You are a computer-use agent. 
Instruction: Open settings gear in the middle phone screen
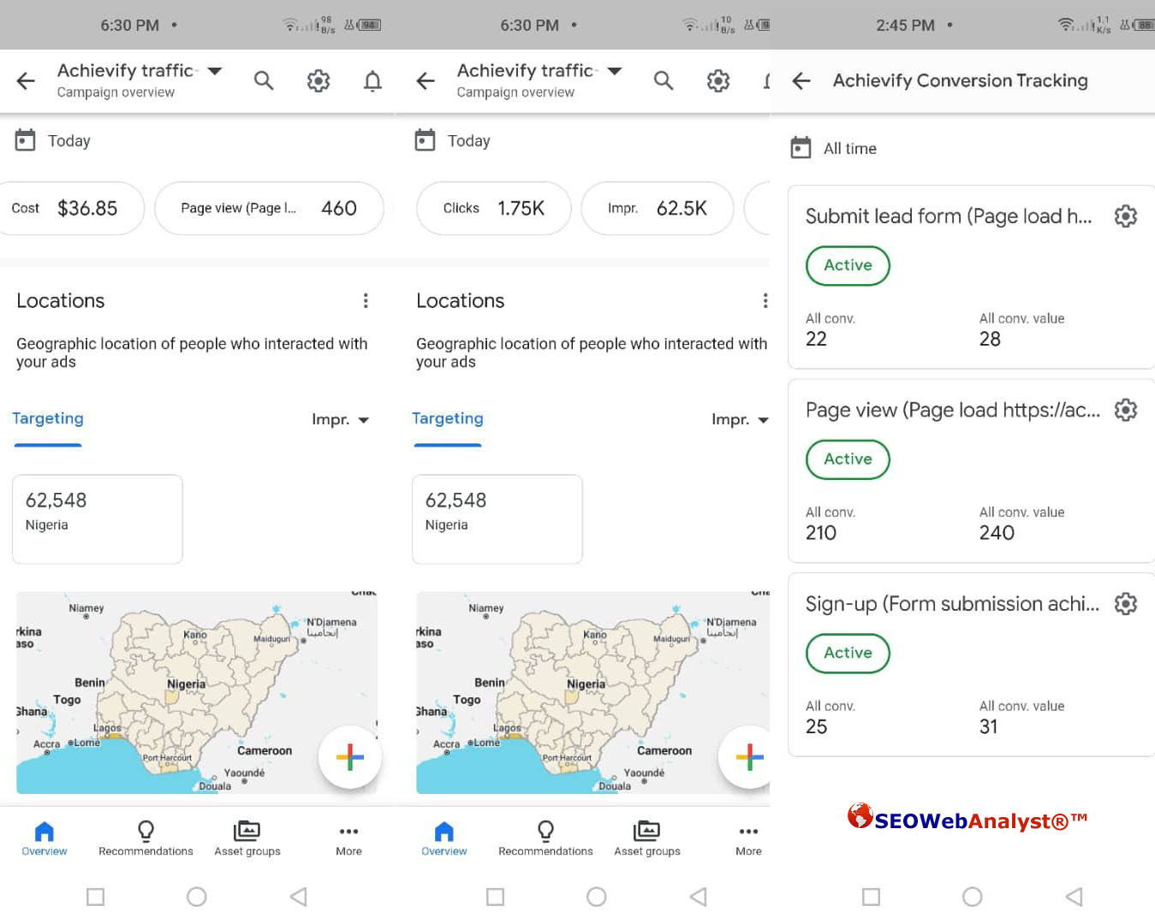[718, 80]
